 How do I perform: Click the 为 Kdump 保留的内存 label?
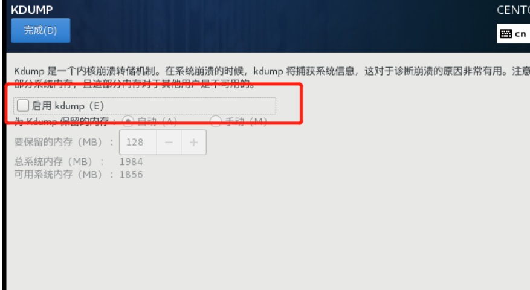[x=64, y=121]
